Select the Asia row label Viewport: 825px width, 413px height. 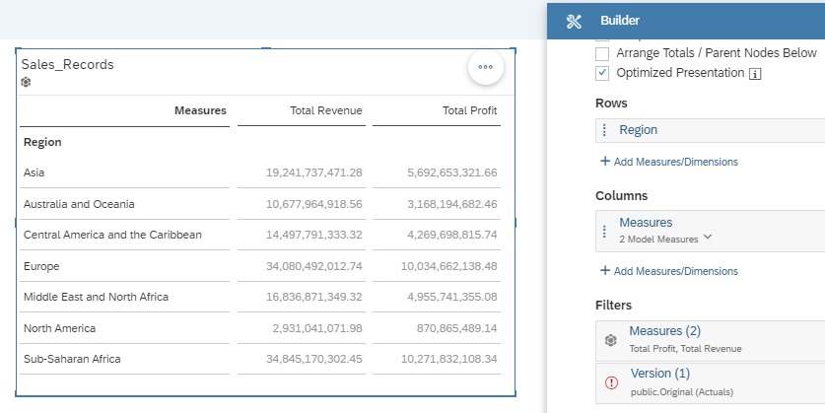(x=34, y=172)
